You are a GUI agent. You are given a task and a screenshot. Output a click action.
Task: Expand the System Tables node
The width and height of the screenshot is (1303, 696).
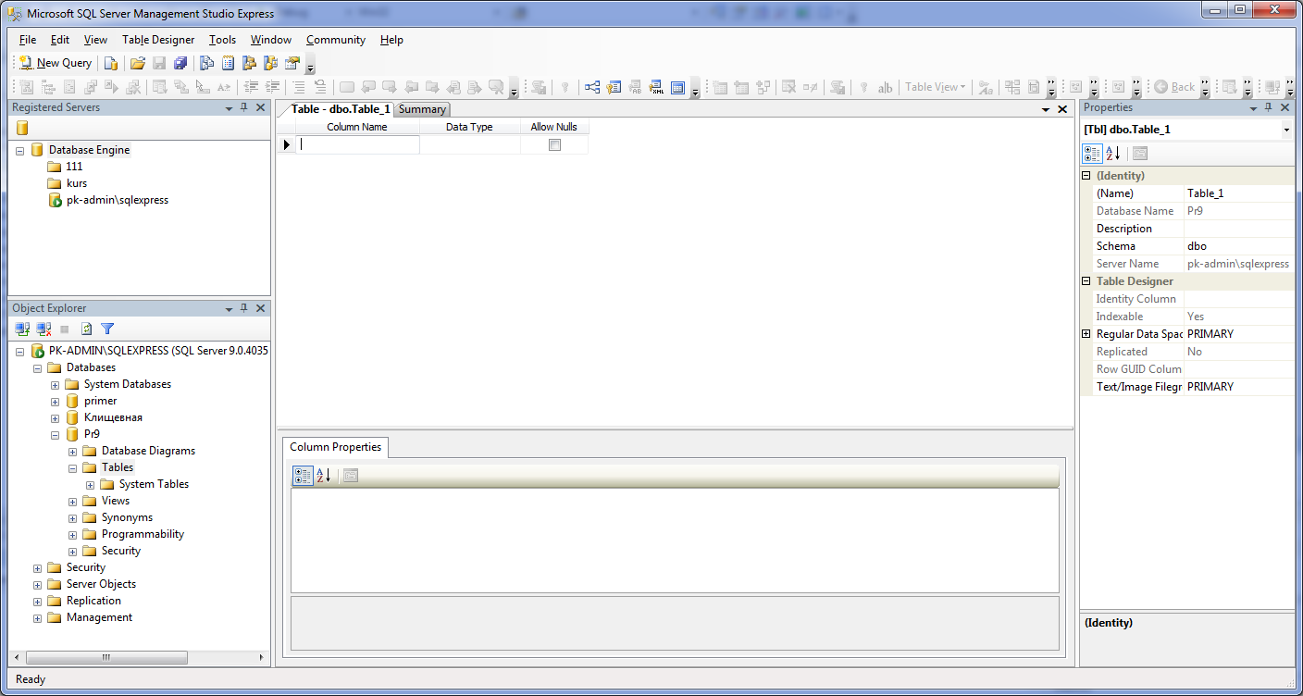coord(90,484)
